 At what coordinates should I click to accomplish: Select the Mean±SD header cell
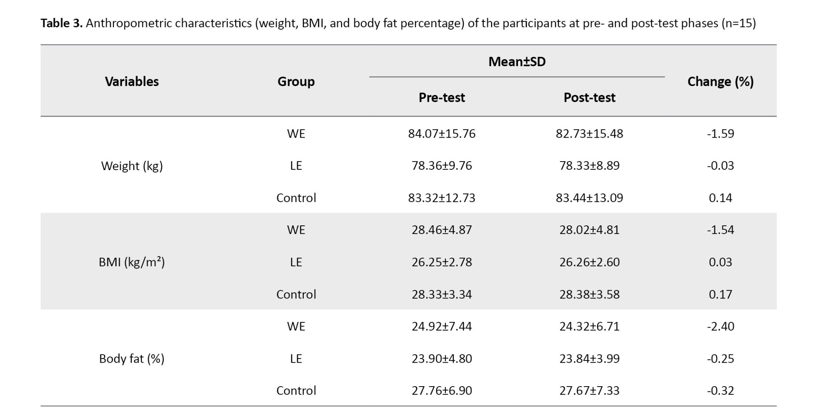(x=517, y=61)
